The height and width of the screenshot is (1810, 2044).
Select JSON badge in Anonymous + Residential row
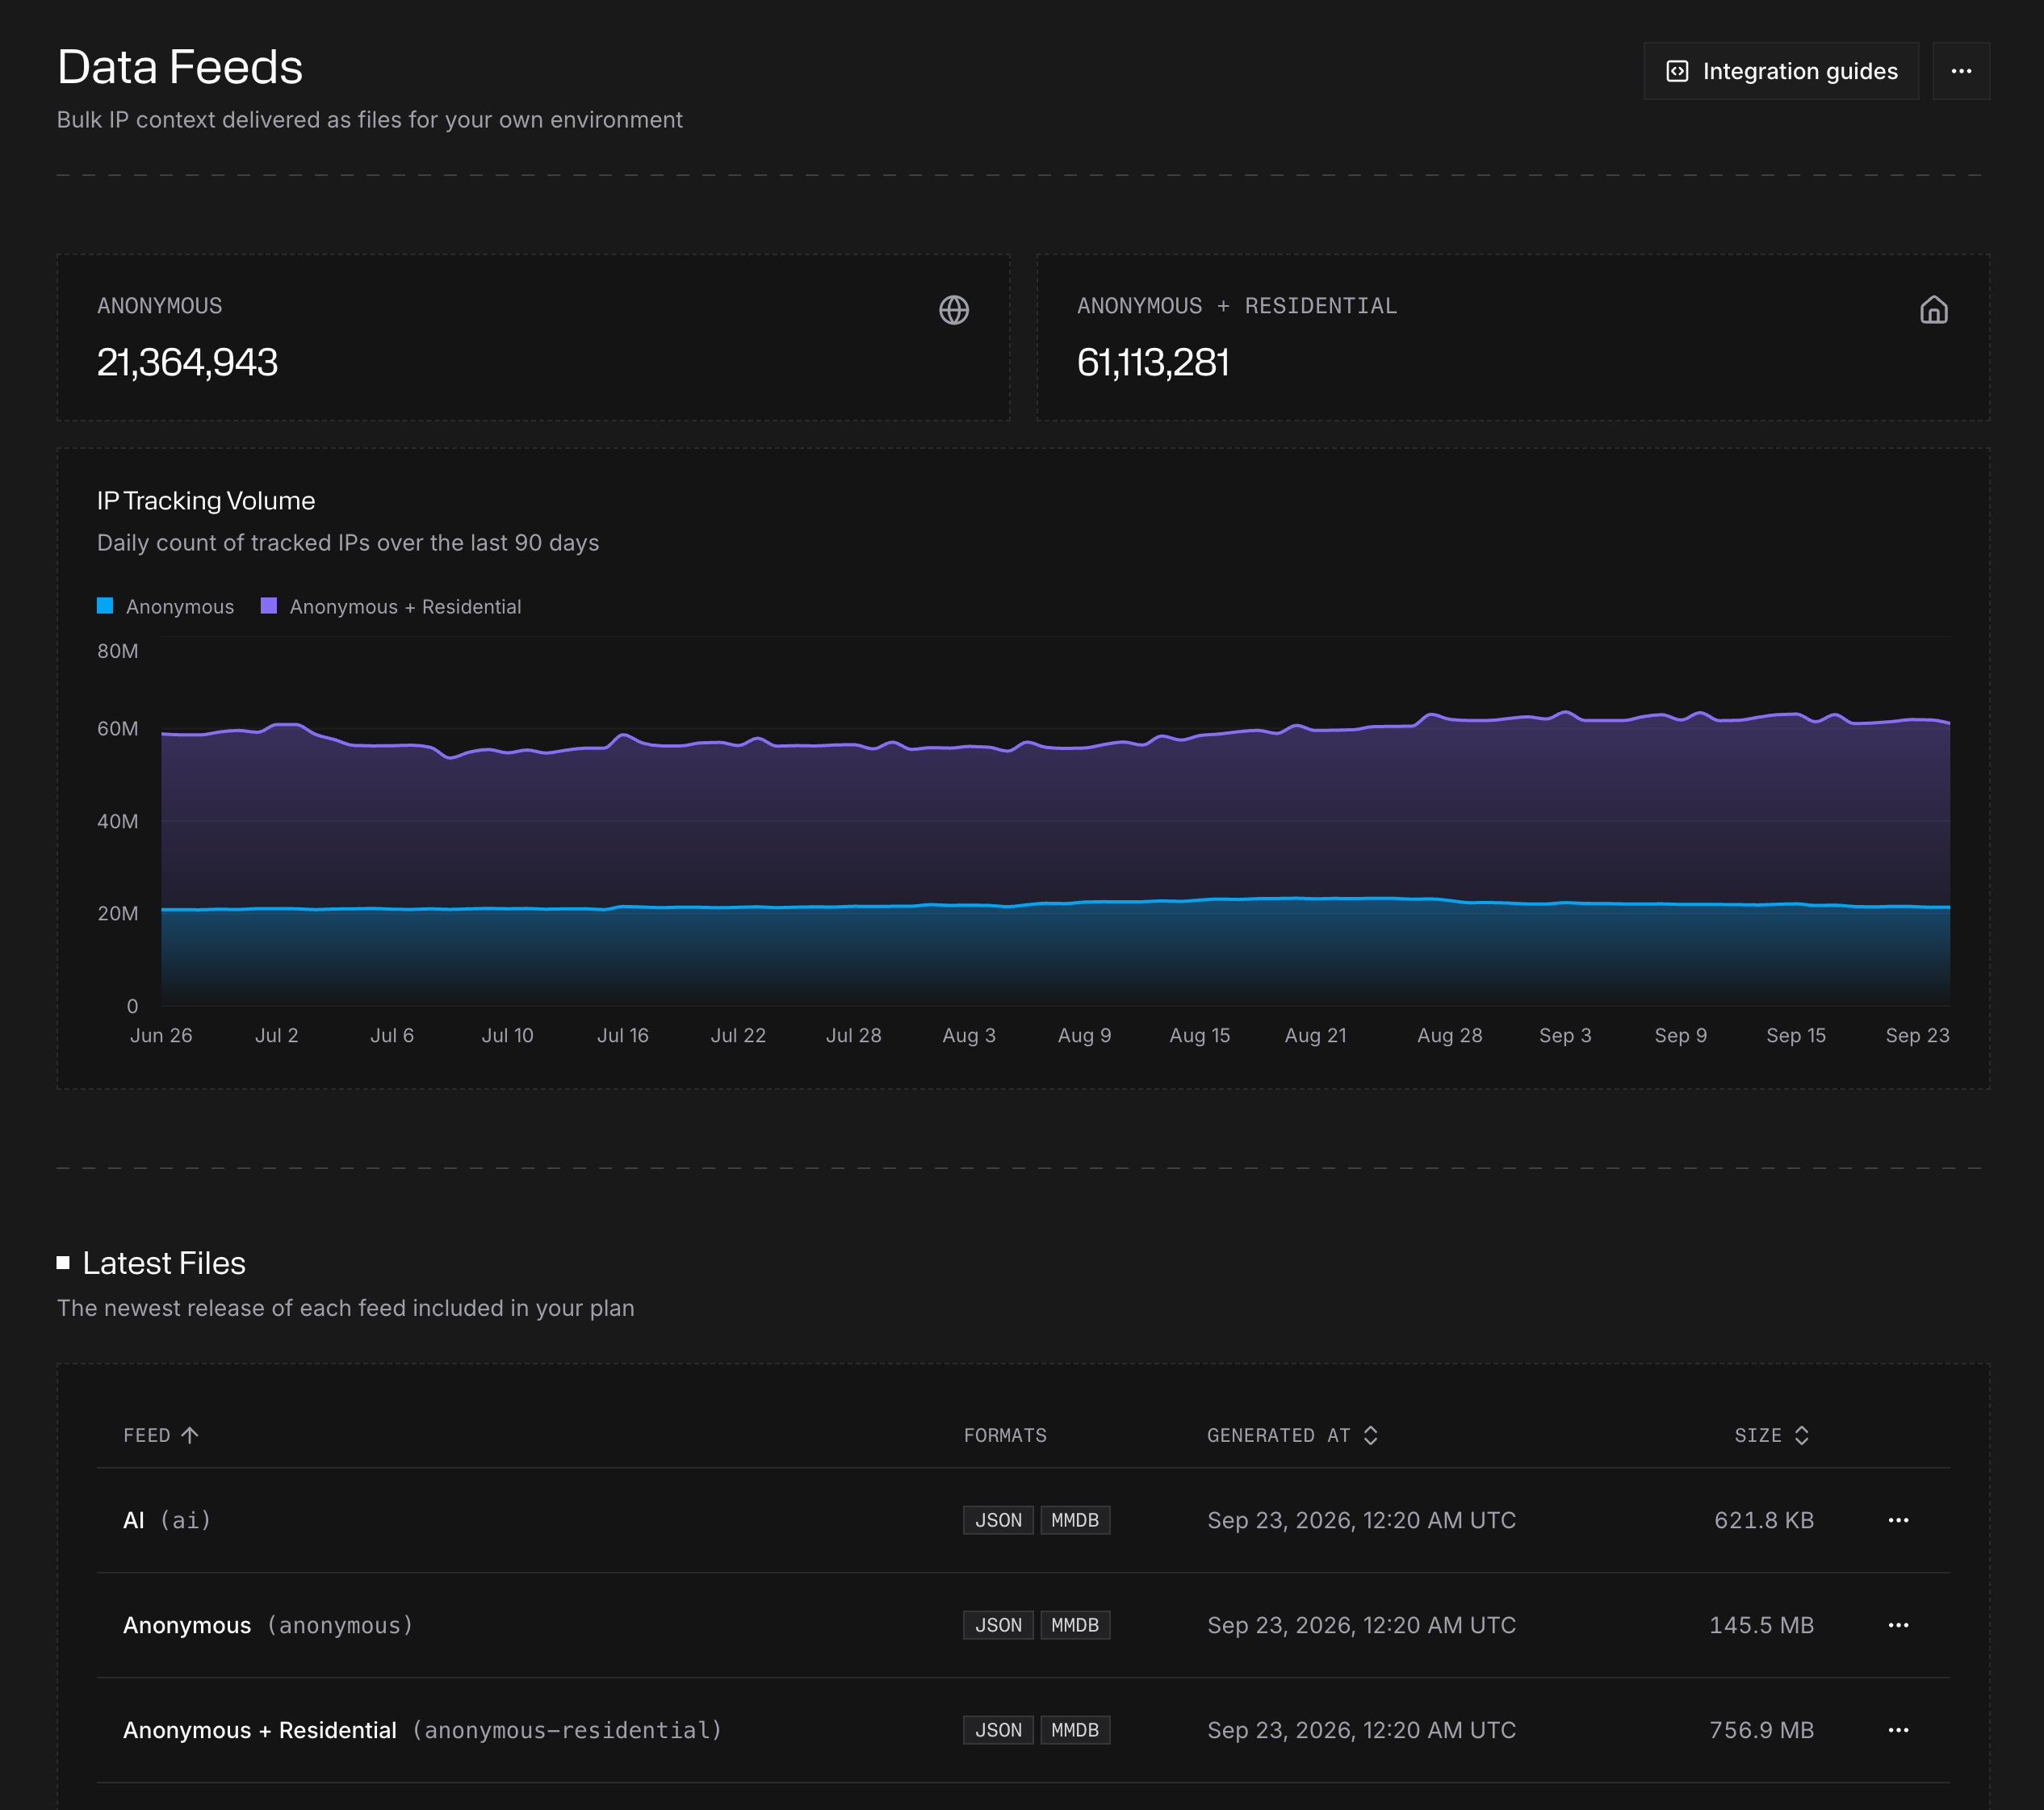pyautogui.click(x=998, y=1730)
